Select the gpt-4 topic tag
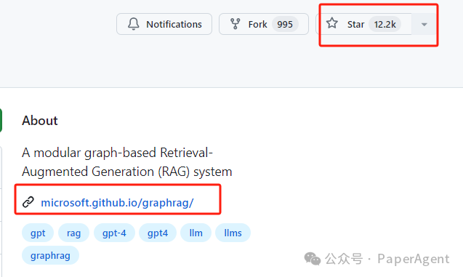463x277 pixels. [x=114, y=233]
